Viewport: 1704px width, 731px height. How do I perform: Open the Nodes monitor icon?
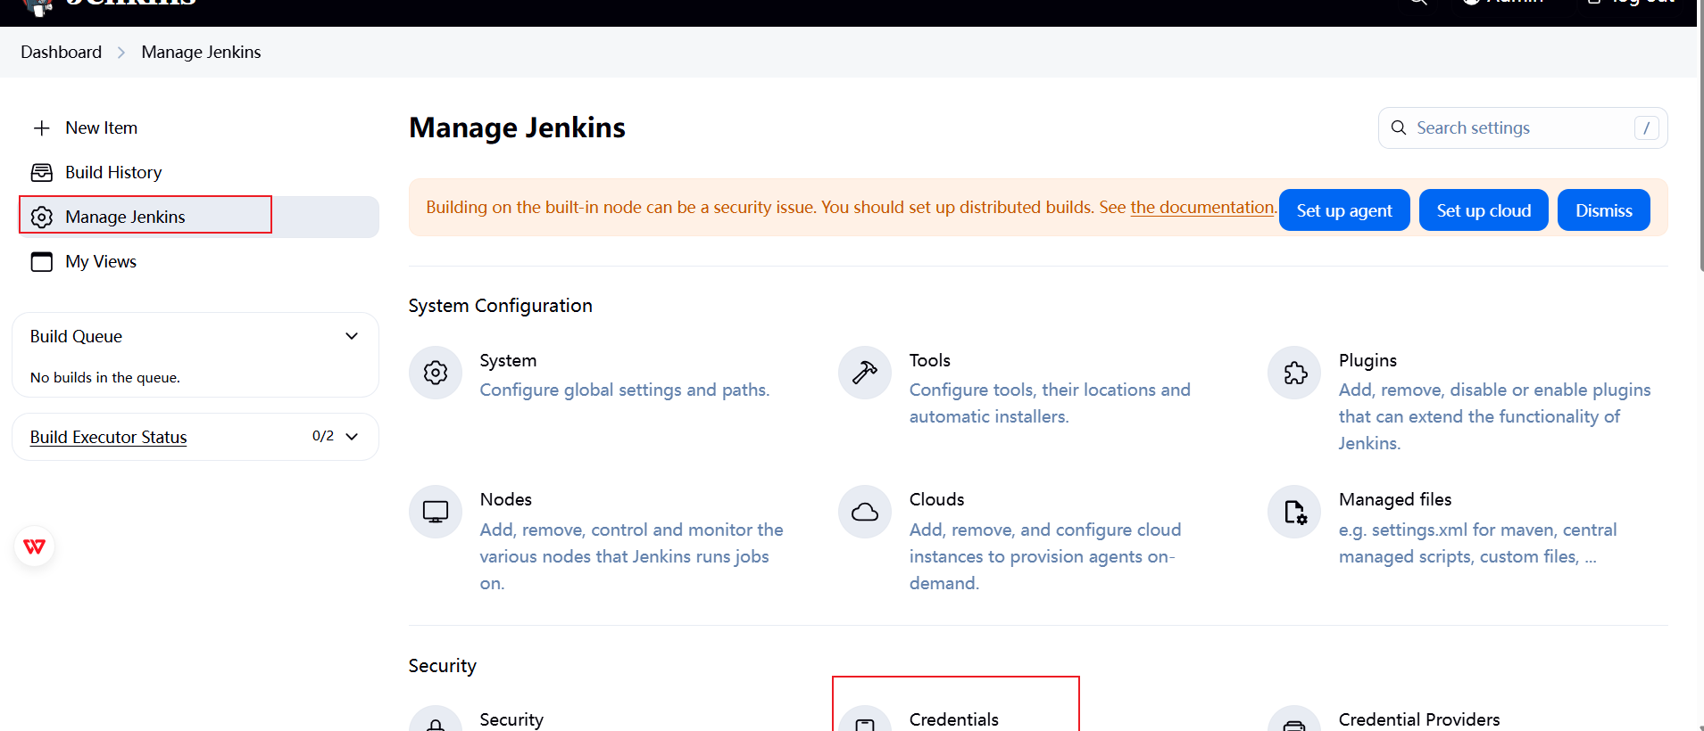436,512
